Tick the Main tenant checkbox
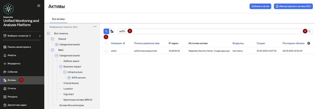The height and width of the screenshot is (109, 315). click(x=56, y=50)
